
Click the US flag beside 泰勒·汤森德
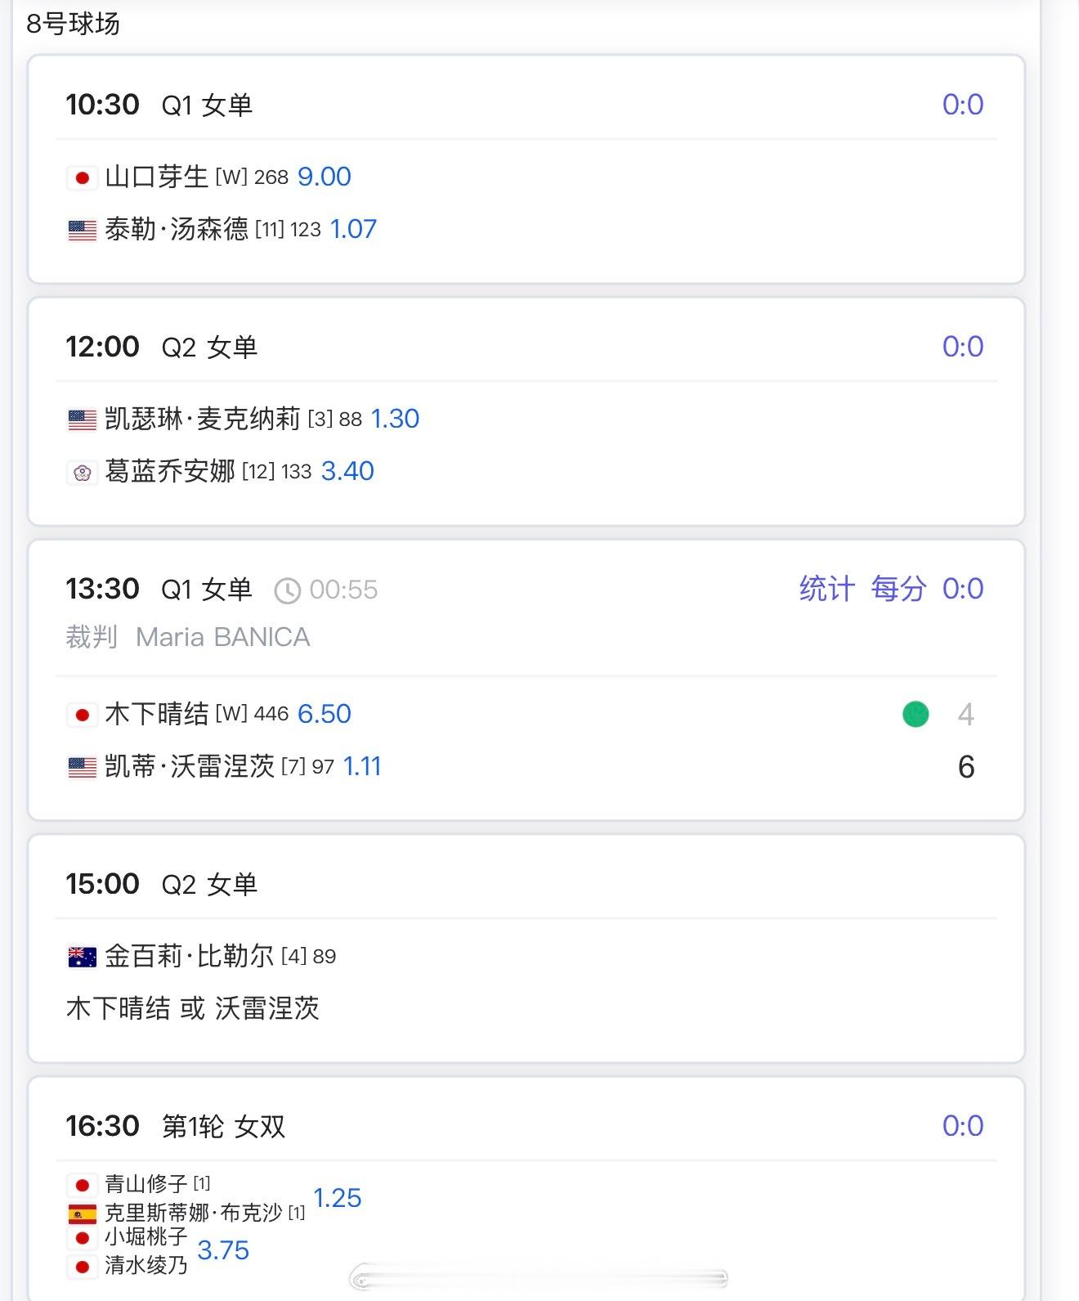point(82,230)
